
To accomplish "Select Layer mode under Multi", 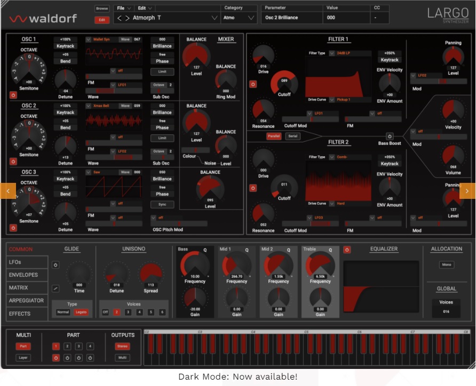I will coord(23,358).
